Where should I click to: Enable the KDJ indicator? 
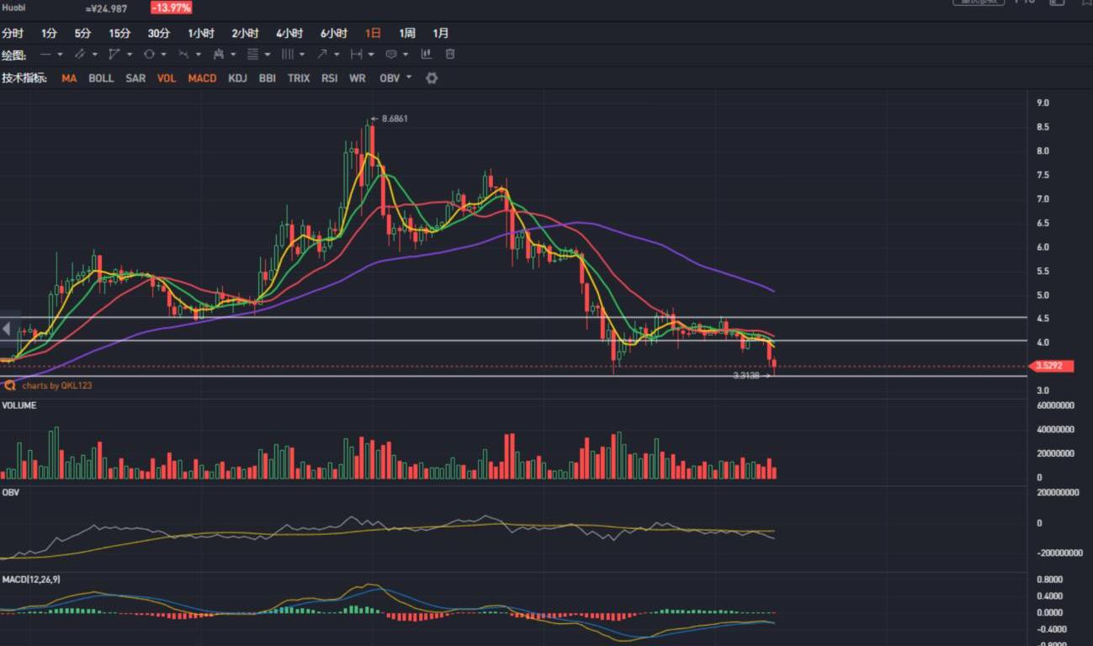click(238, 78)
